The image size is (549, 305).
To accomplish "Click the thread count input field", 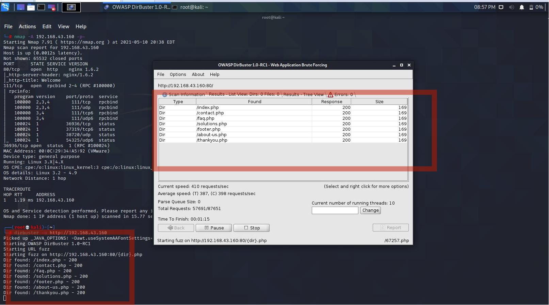I will coord(335,210).
